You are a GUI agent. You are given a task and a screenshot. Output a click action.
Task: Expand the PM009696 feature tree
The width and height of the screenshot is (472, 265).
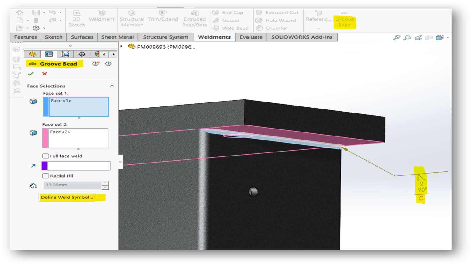coord(122,47)
